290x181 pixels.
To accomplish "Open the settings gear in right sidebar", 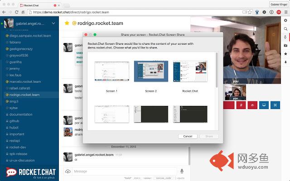I will click(285, 21).
